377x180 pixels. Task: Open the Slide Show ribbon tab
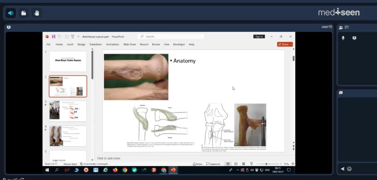(130, 44)
